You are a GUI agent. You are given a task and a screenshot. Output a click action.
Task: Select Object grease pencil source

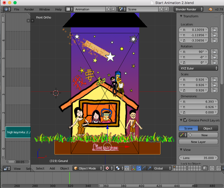(208, 128)
